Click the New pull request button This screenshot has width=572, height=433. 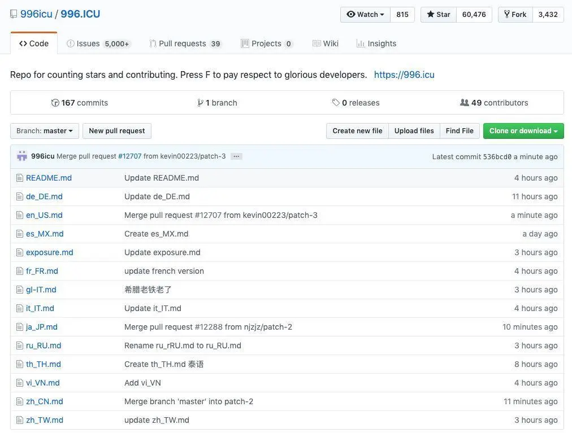point(117,131)
